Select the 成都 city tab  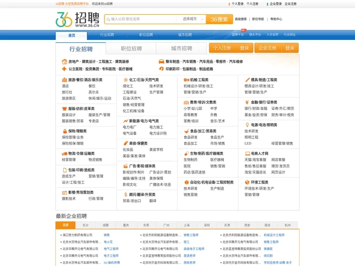[x=106, y=225]
